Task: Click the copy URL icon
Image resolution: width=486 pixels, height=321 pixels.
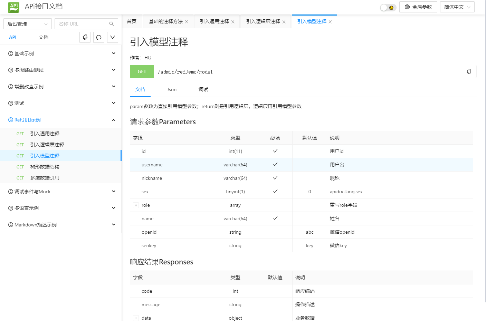Action: point(469,71)
